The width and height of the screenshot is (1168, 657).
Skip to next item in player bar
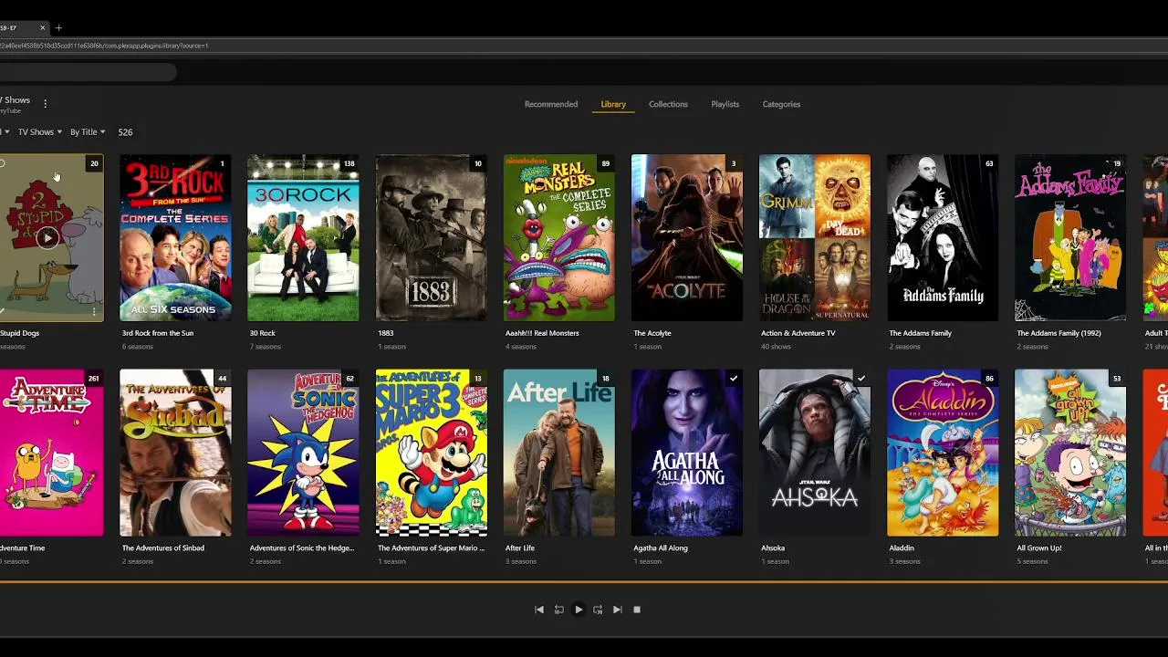point(618,610)
